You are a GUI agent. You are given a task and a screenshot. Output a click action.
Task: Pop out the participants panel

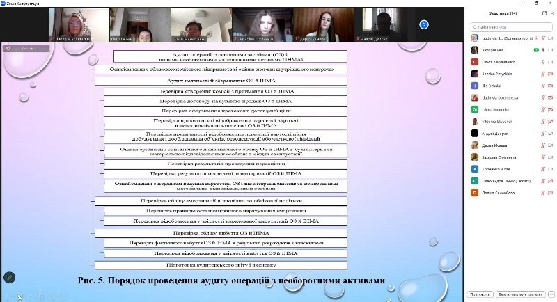(x=544, y=13)
